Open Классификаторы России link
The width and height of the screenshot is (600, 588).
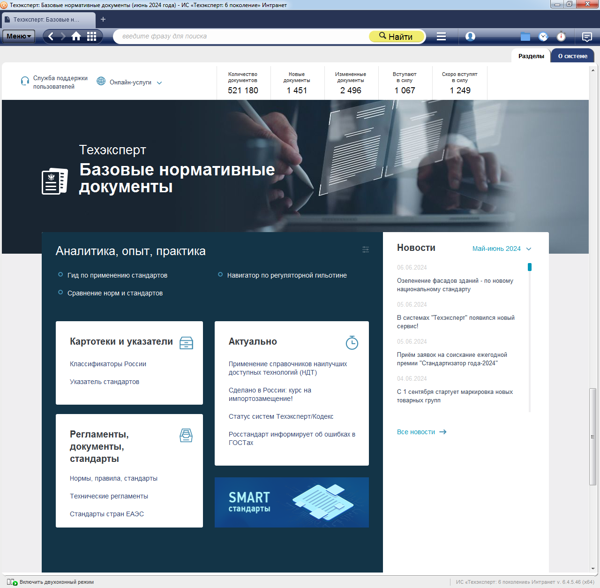(108, 364)
